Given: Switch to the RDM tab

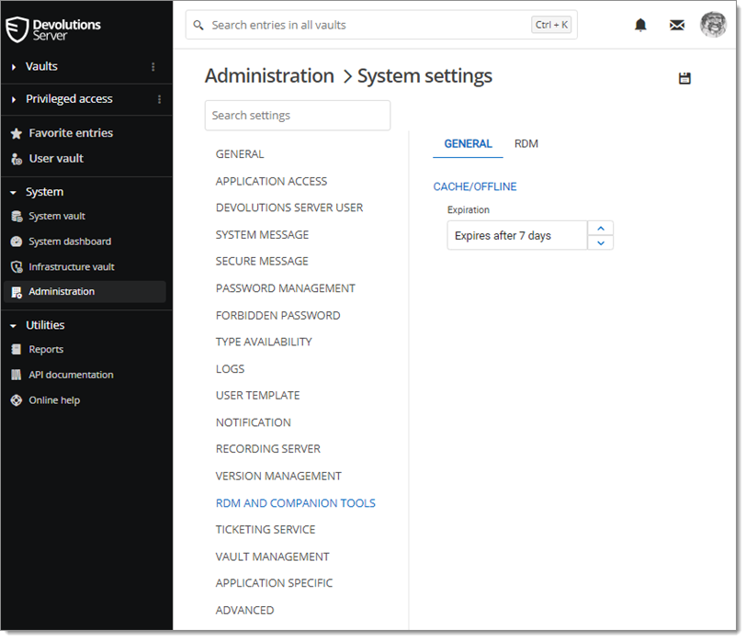Looking at the screenshot, I should coord(526,144).
